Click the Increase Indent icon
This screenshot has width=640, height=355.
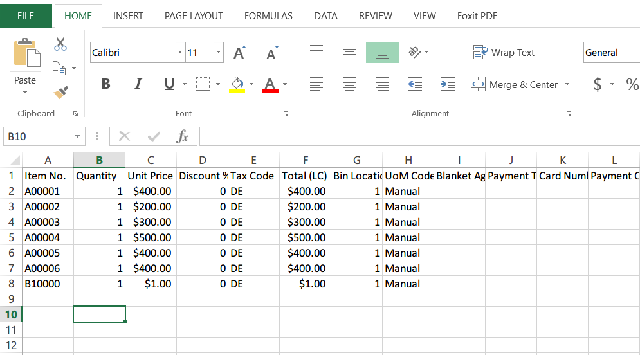[x=447, y=84]
